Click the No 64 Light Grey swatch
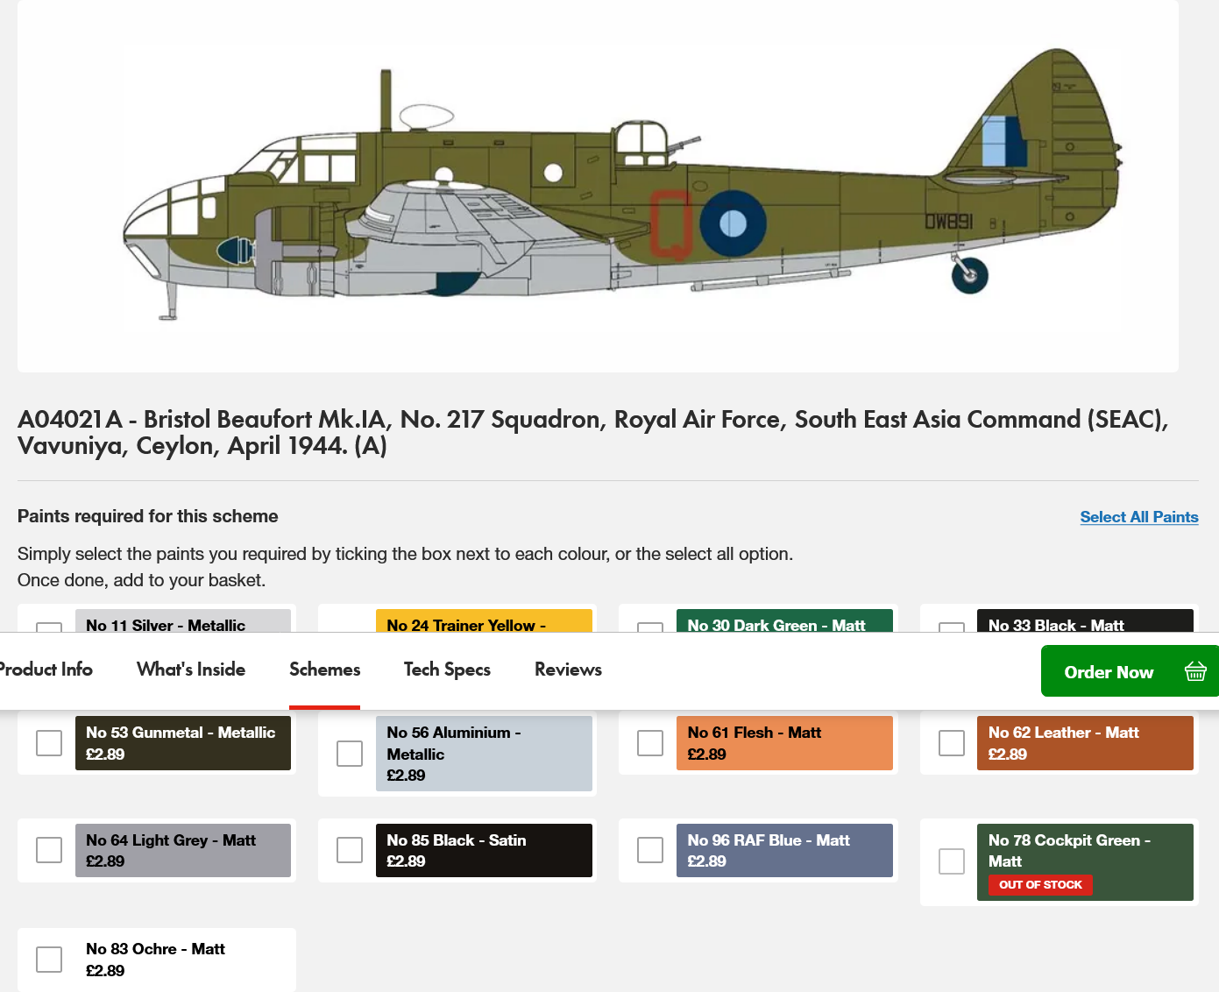 pyautogui.click(x=183, y=850)
